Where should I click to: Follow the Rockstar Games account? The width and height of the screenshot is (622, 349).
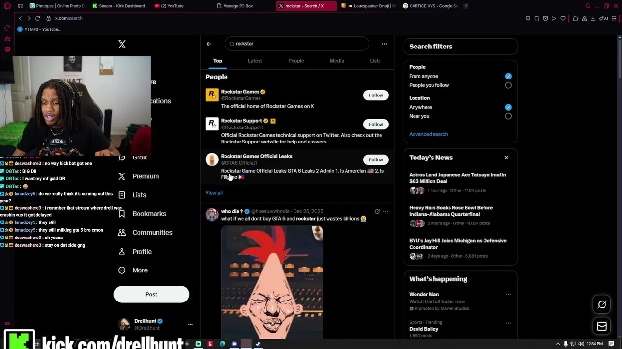pyautogui.click(x=376, y=95)
